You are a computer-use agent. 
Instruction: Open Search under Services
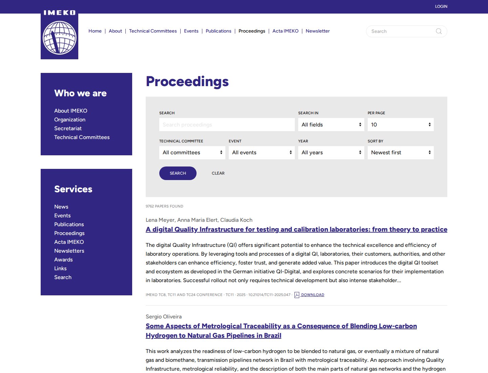click(x=63, y=277)
